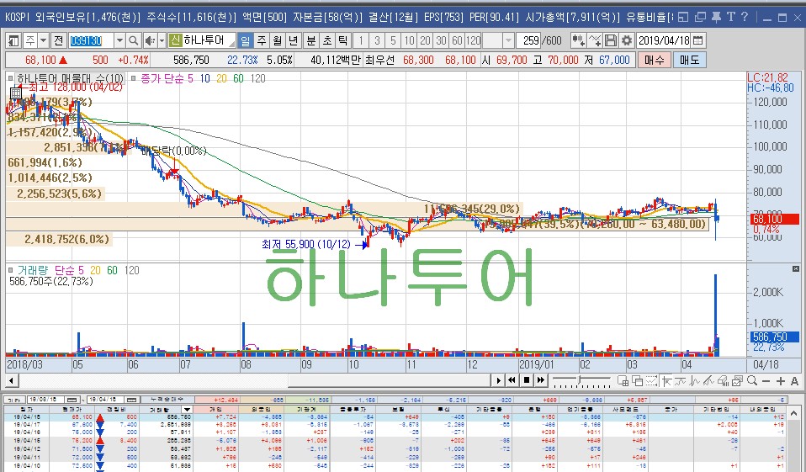This screenshot has height=472, width=806.
Task: Select the 분 minute chart tab
Action: click(311, 40)
